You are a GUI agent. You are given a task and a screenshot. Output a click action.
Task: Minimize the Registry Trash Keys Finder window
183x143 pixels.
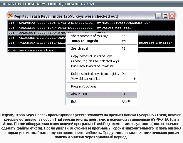pyautogui.click(x=158, y=16)
